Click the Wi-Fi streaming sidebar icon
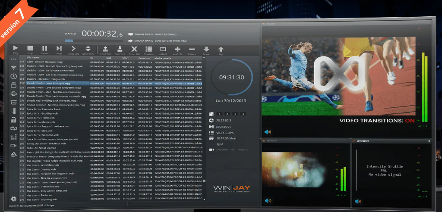This screenshot has height=212, width=442. pyautogui.click(x=13, y=68)
